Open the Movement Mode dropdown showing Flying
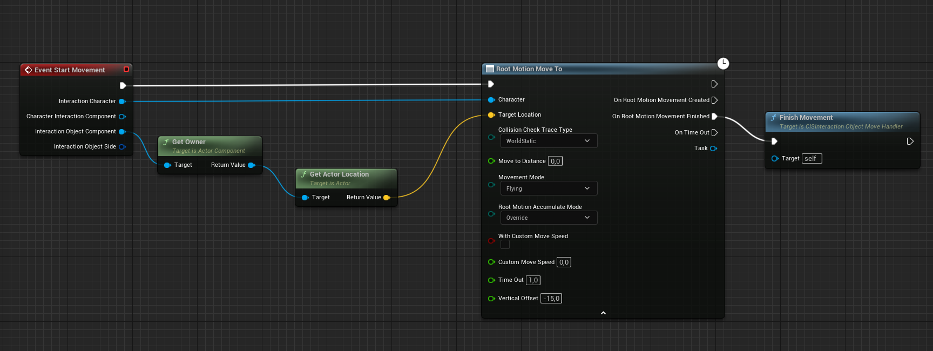Screen dimensions: 933x351 click(x=549, y=188)
